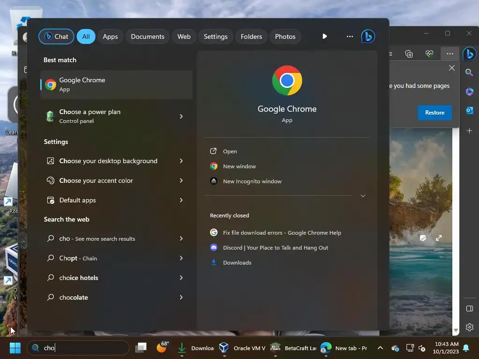The image size is (479, 359).
Task: Open Bing Chat filter pill
Action: 56,36
